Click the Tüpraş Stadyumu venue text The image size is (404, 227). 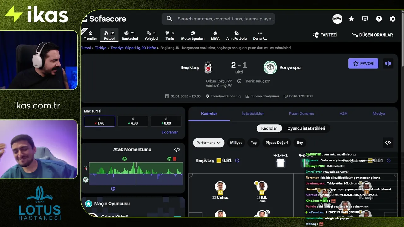tap(262, 96)
